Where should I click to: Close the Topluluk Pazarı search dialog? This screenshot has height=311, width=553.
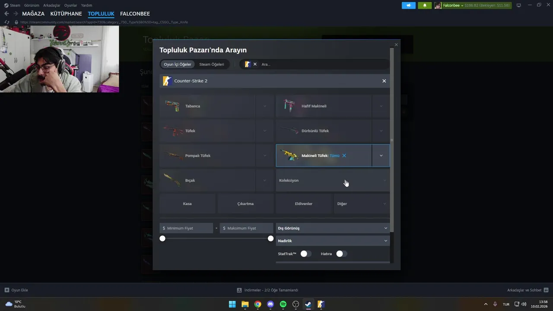pyautogui.click(x=396, y=44)
